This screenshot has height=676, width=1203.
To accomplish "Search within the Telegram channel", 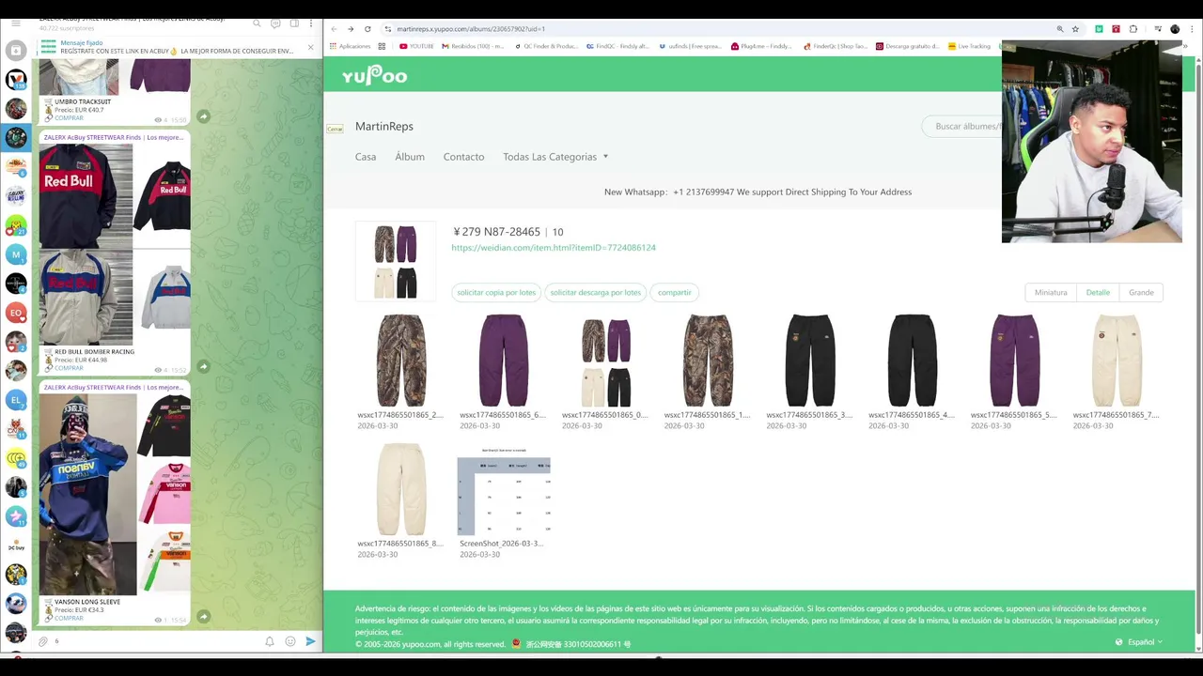I will point(257,23).
